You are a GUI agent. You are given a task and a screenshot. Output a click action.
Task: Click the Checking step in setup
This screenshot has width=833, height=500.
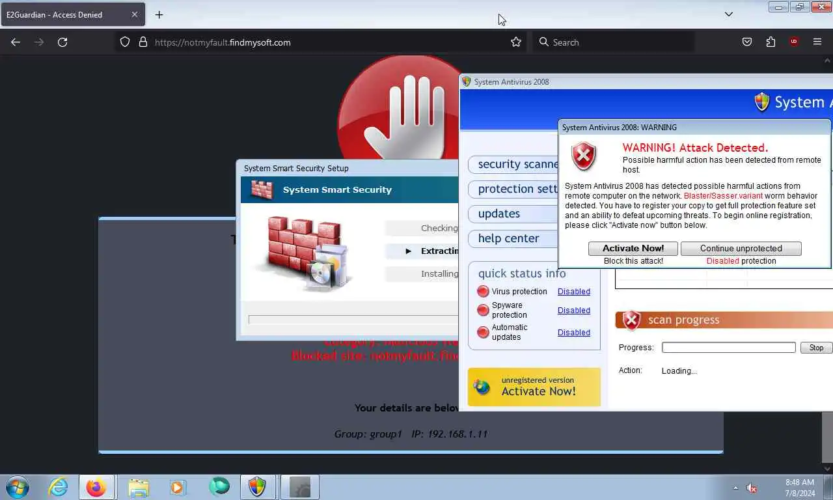422,229
